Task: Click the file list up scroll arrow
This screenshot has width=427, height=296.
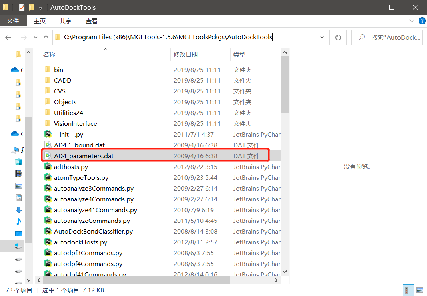Action: click(285, 52)
